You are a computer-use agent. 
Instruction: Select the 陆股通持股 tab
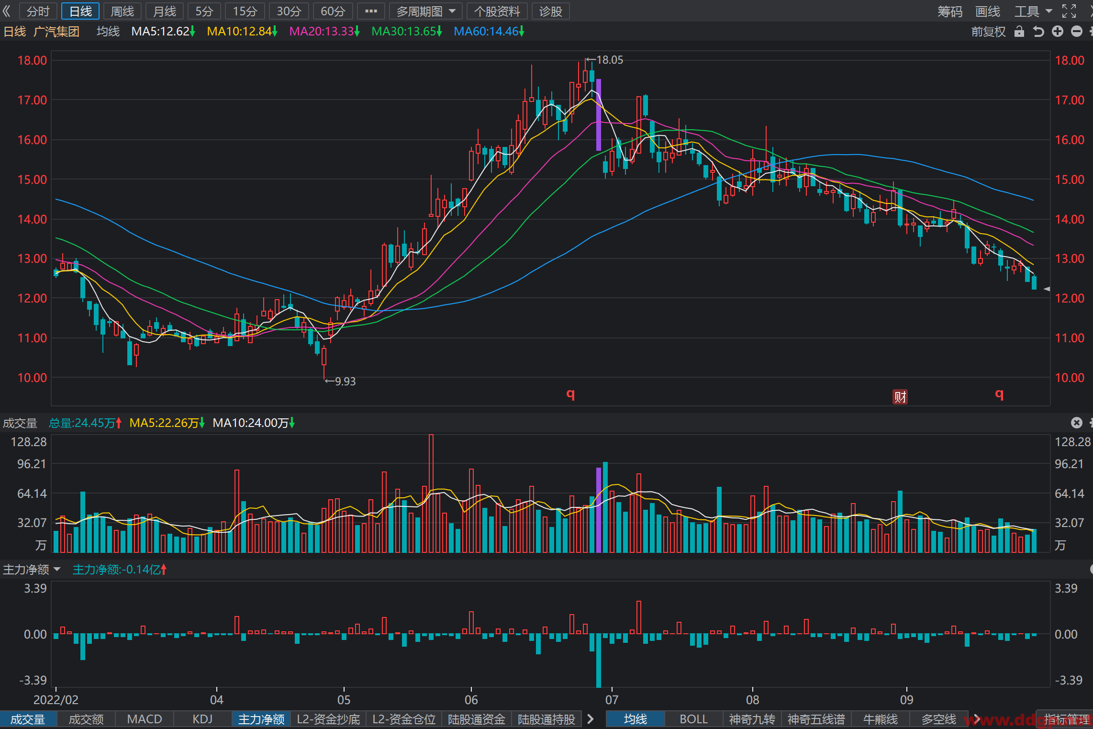click(546, 719)
